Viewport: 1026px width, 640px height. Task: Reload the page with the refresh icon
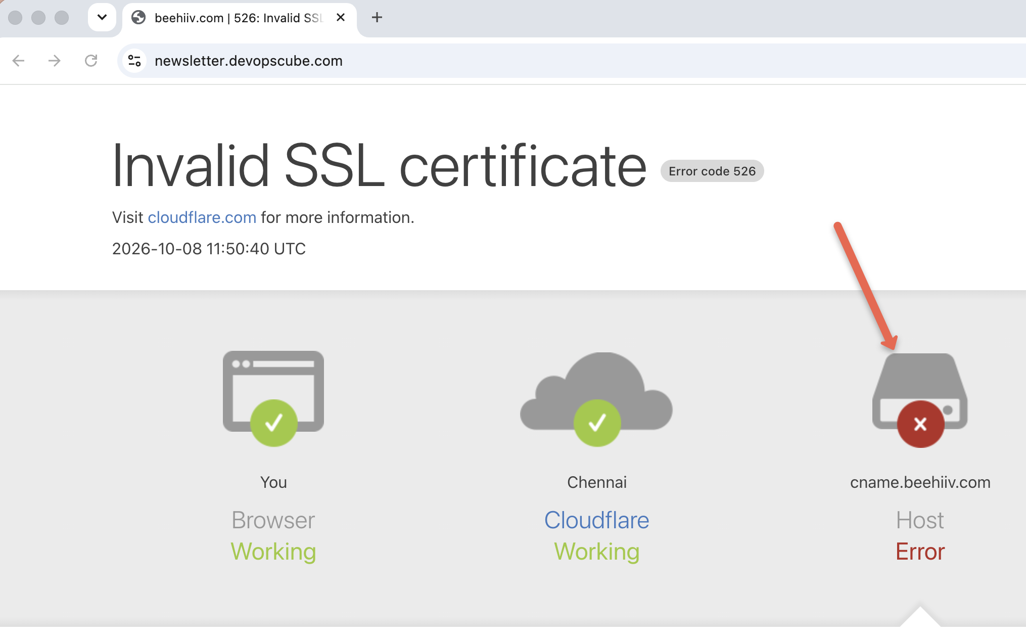tap(91, 61)
